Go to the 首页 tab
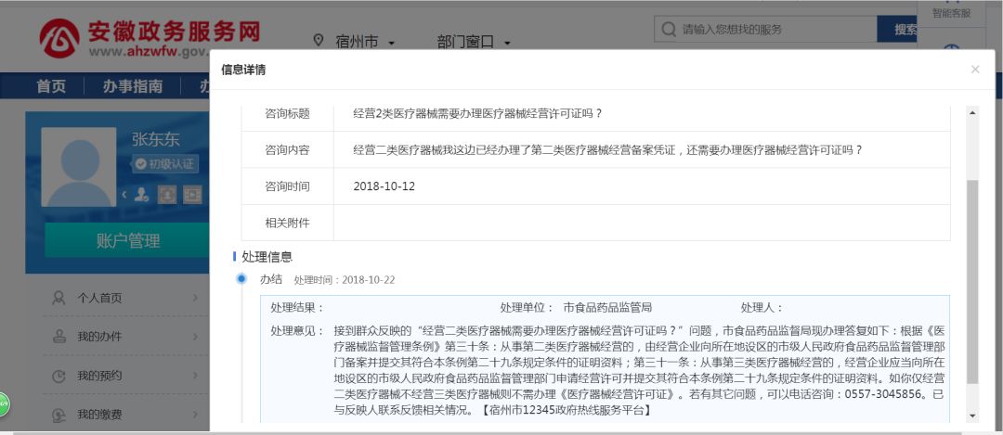The height and width of the screenshot is (435, 1003). click(x=51, y=86)
